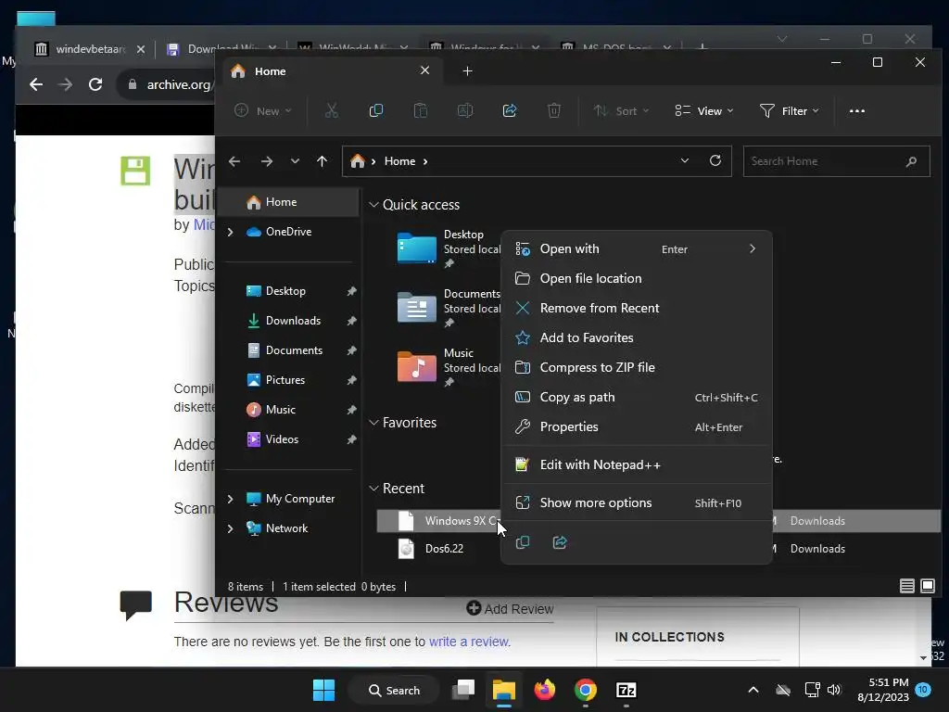Choose Open file location

(x=636, y=278)
